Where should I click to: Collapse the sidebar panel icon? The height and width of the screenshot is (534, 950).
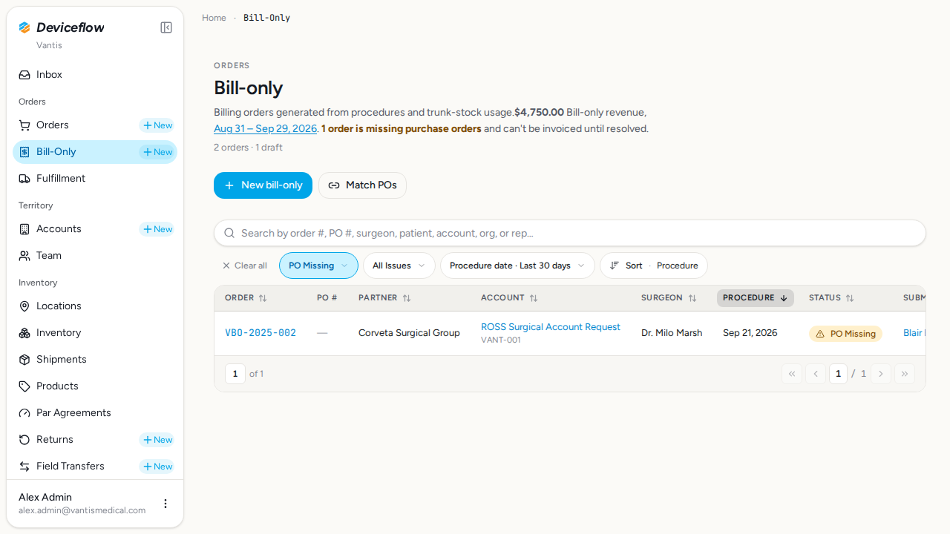click(x=166, y=27)
